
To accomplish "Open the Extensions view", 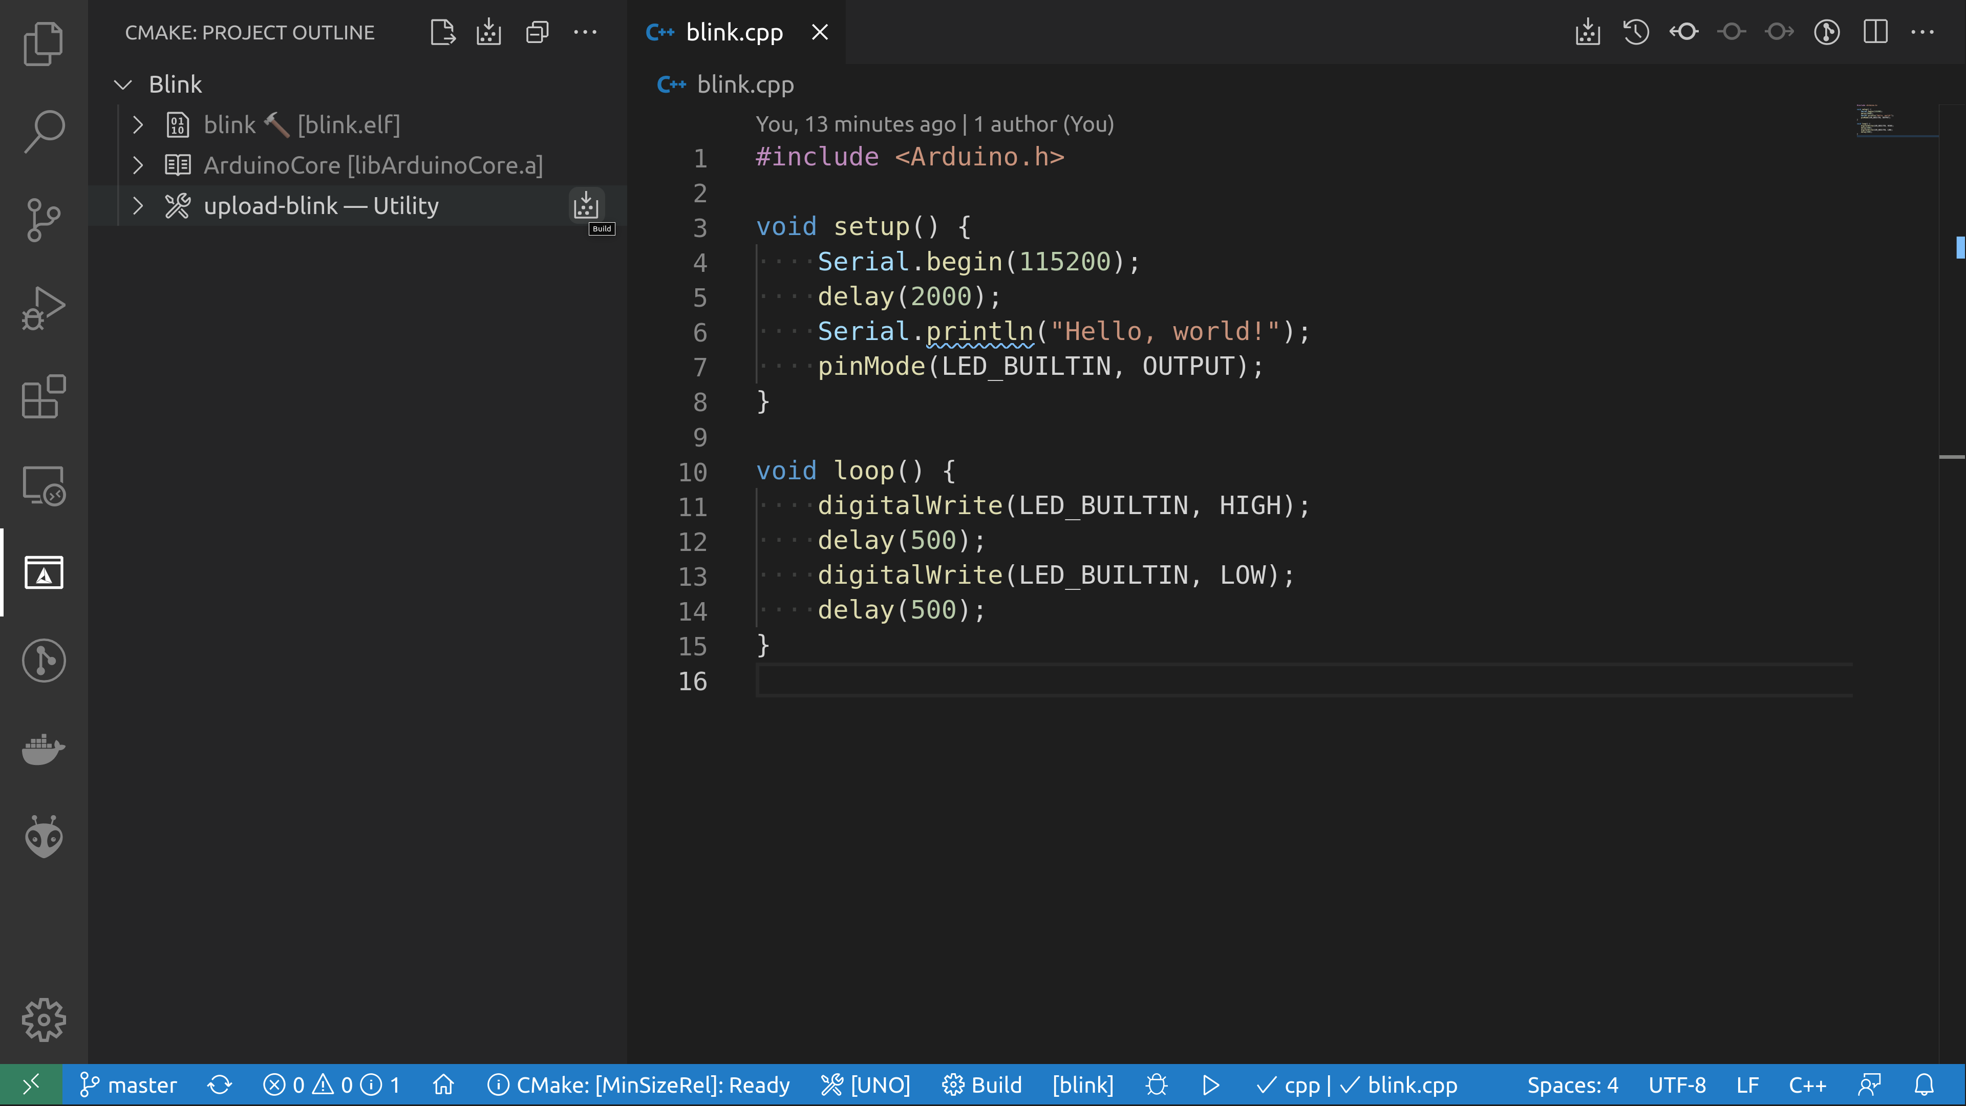I will click(44, 397).
